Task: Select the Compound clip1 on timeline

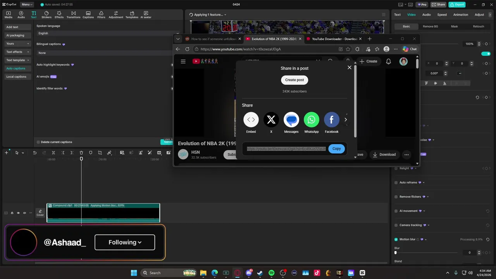Action: [x=103, y=213]
